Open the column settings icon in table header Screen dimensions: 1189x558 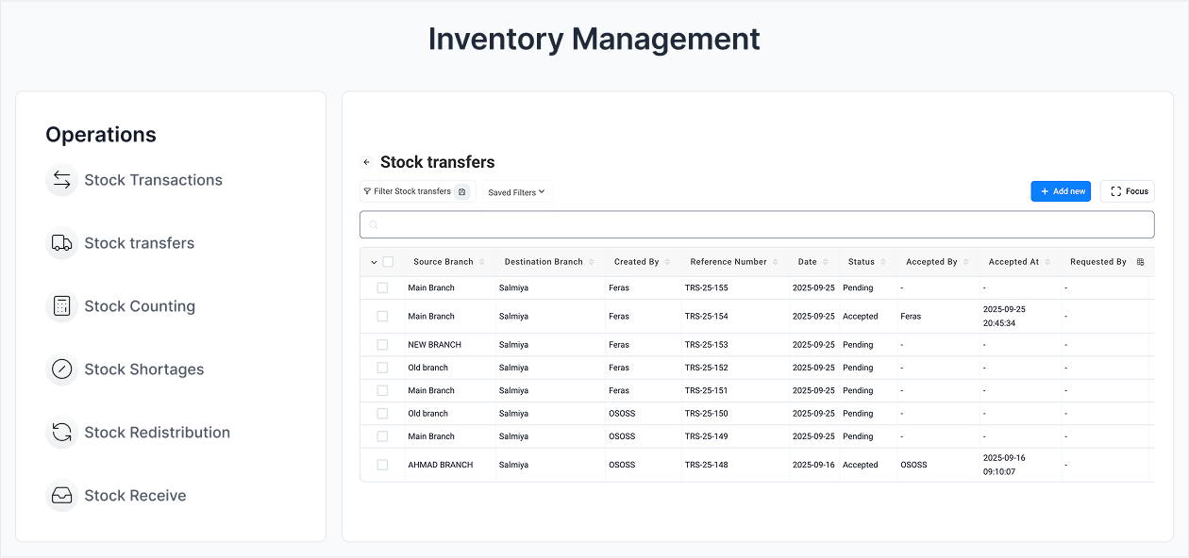[x=1140, y=262]
